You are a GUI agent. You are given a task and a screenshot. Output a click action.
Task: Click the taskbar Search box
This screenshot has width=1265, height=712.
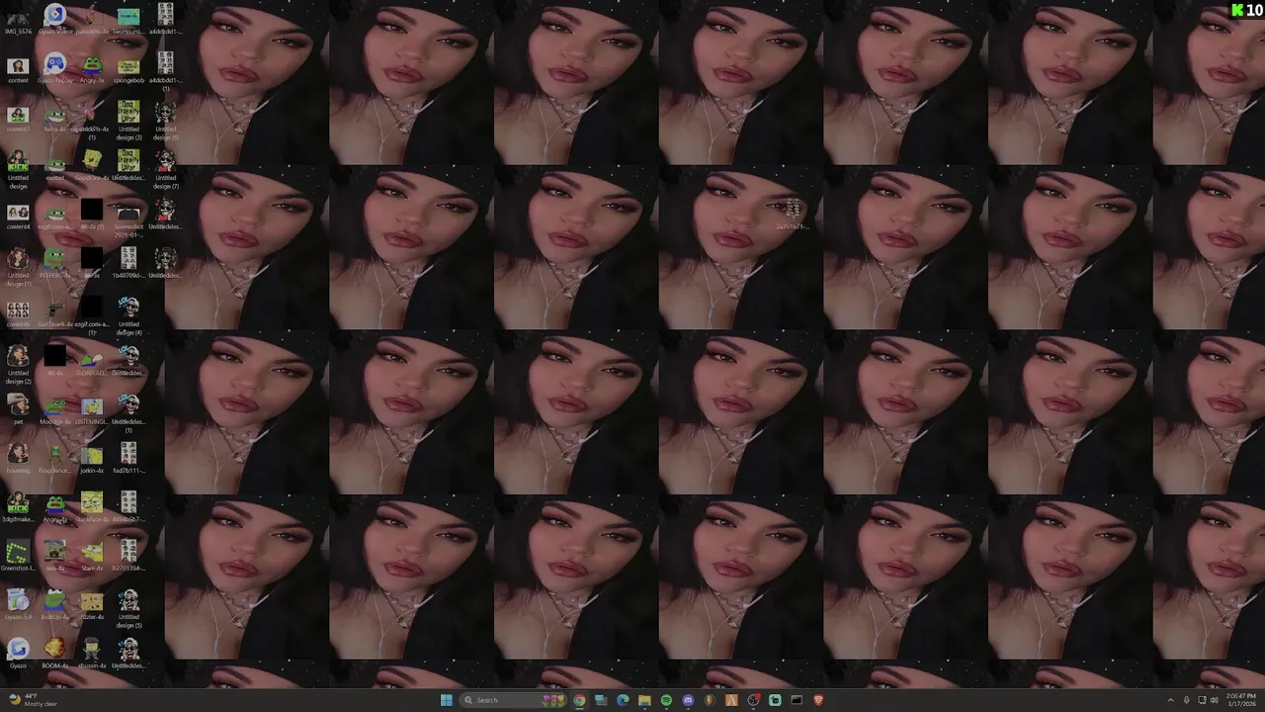[x=513, y=700]
